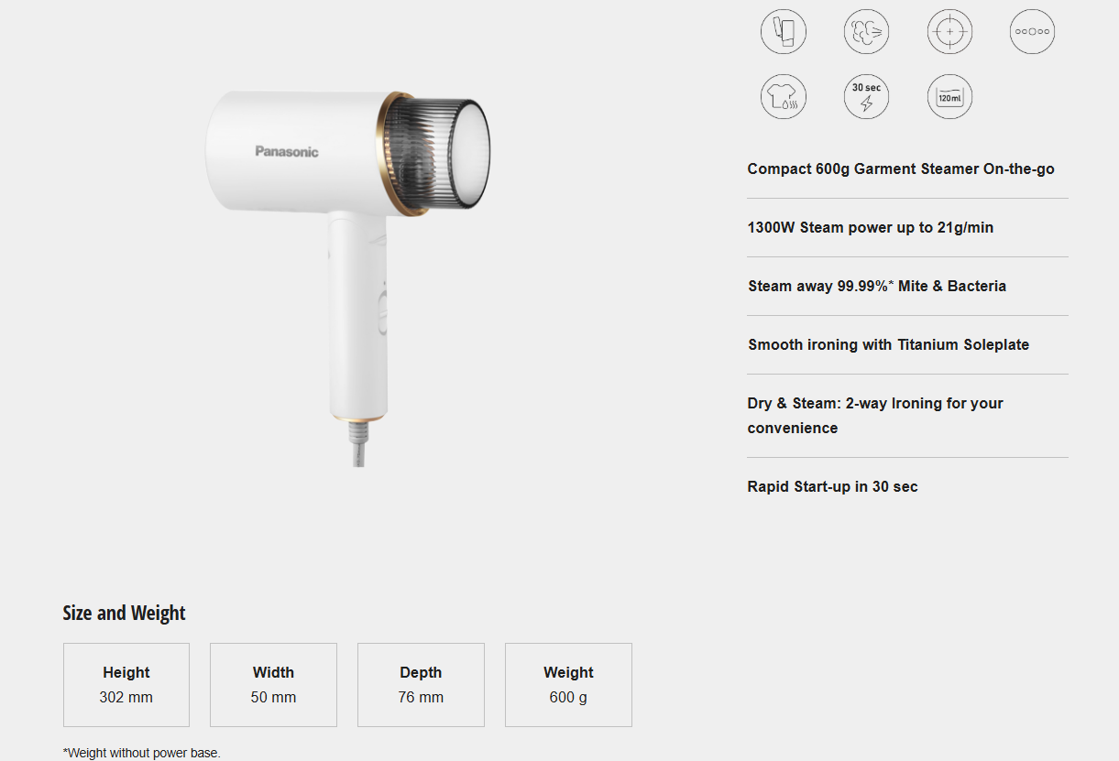This screenshot has height=761, width=1119.
Task: Click the Compact 600g Garment Steamer text
Action: [901, 169]
